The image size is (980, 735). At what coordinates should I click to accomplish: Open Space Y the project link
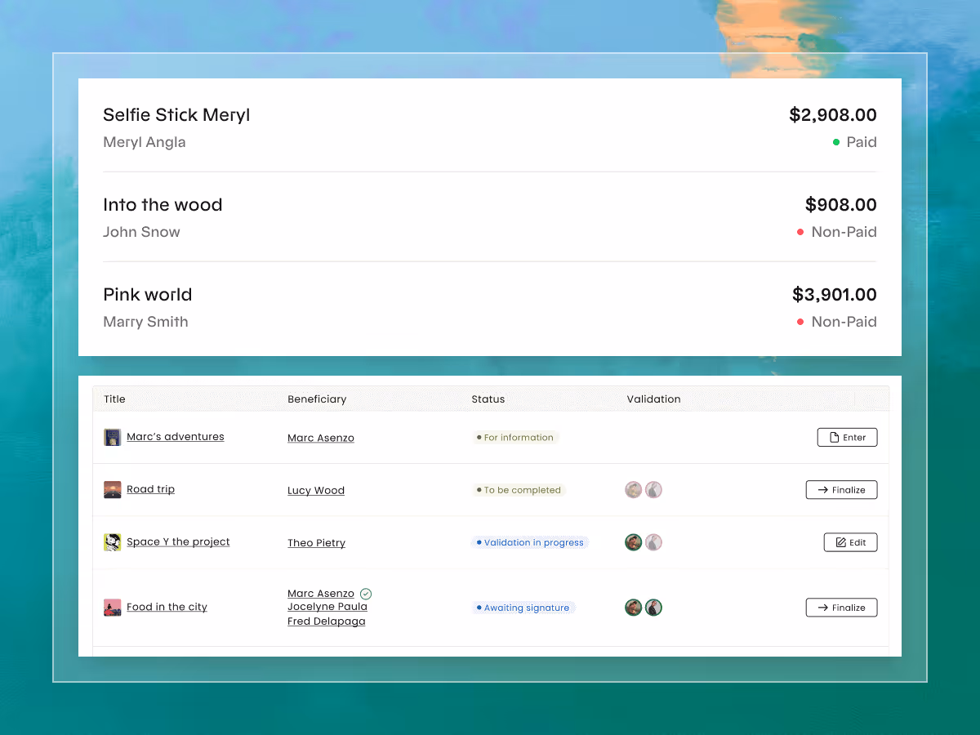click(x=178, y=541)
